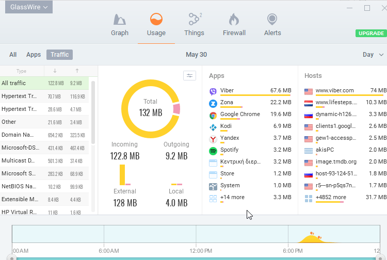387x260 pixels.
Task: Click the traffic list vertical scrollbar
Action: [93, 112]
